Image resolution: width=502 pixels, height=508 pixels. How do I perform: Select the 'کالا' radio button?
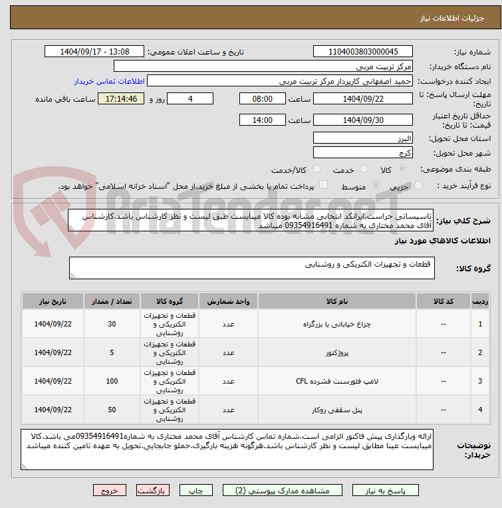[402, 169]
